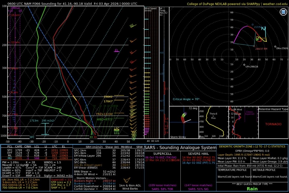
Task: Click the SHIP = 1.3 value
Action: pos(58,188)
